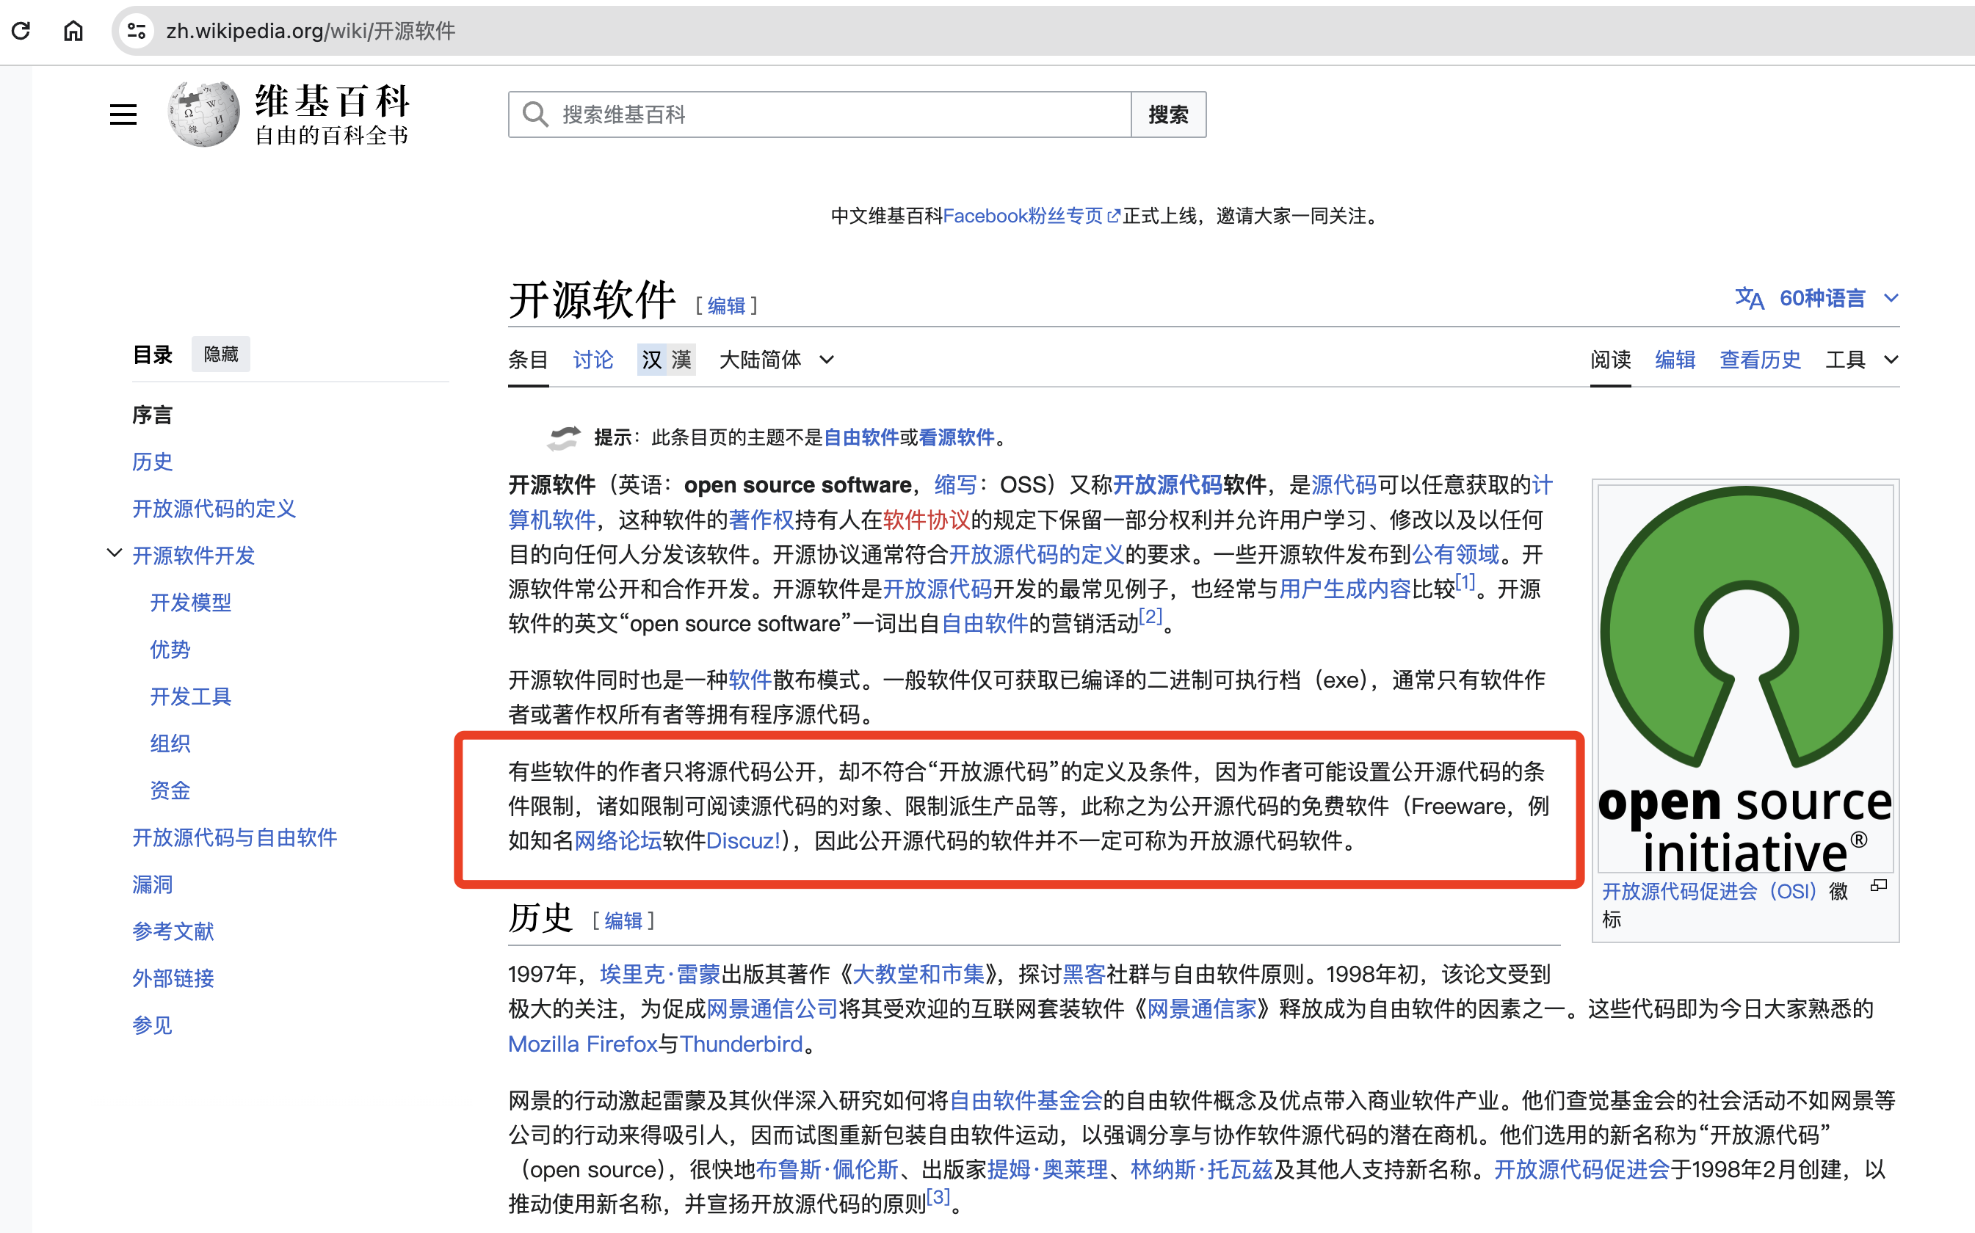1975x1233 pixels.
Task: Switch text variant to 汉 simplified
Action: [x=652, y=360]
